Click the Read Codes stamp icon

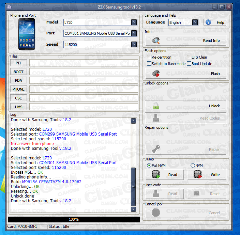coord(156,118)
